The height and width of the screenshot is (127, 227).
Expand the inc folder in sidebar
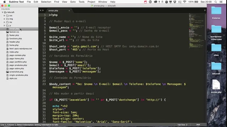pos(5,22)
